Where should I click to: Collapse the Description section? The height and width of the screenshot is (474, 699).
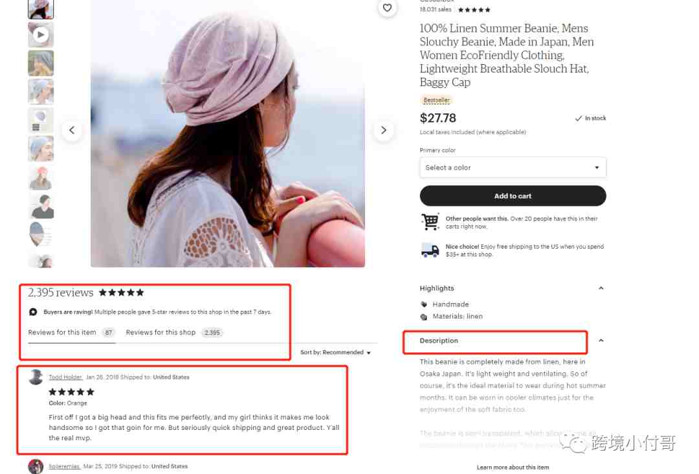click(601, 340)
